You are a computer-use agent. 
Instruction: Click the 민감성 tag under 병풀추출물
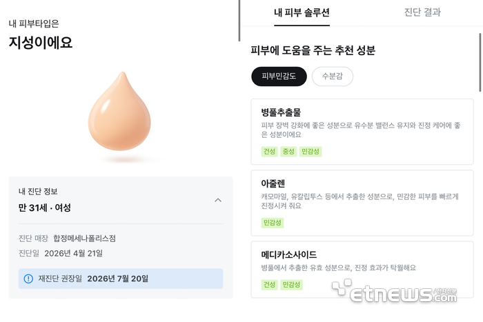pyautogui.click(x=311, y=152)
